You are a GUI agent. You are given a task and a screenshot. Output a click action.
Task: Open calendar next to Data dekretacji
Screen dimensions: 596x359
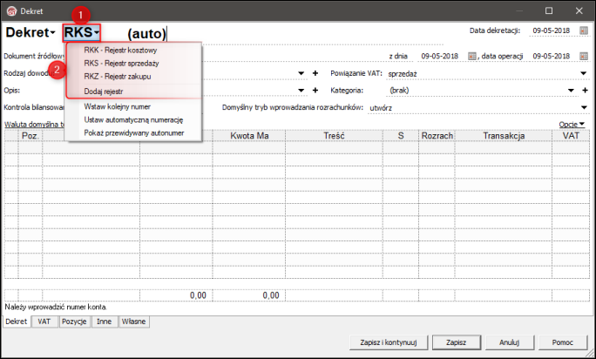(584, 30)
